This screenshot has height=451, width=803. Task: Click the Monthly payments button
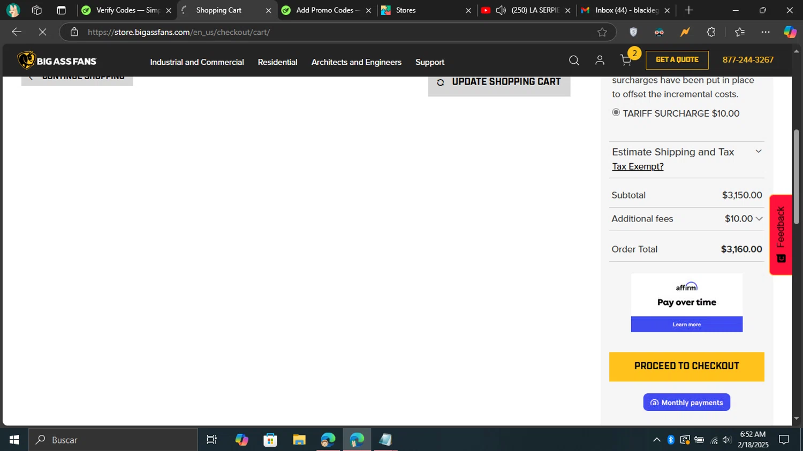point(687,402)
